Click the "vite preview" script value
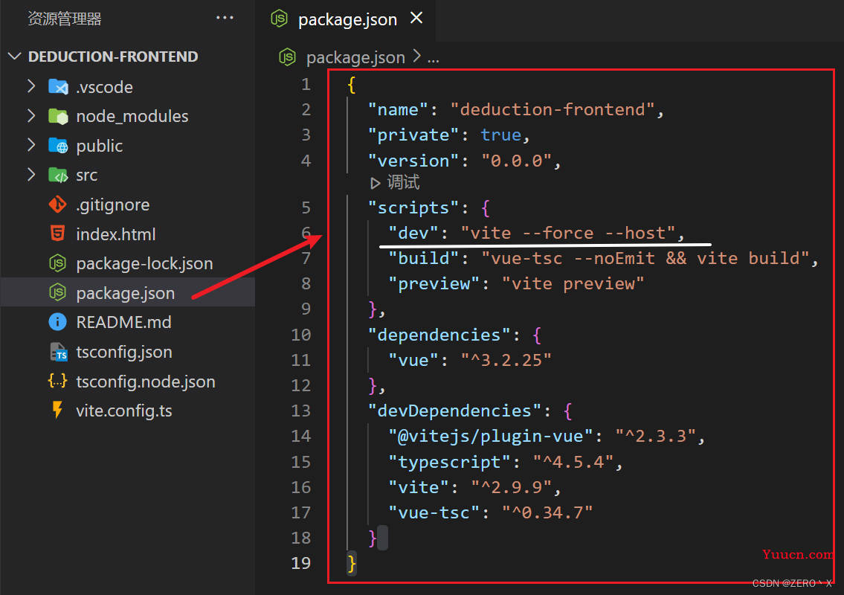 573,284
